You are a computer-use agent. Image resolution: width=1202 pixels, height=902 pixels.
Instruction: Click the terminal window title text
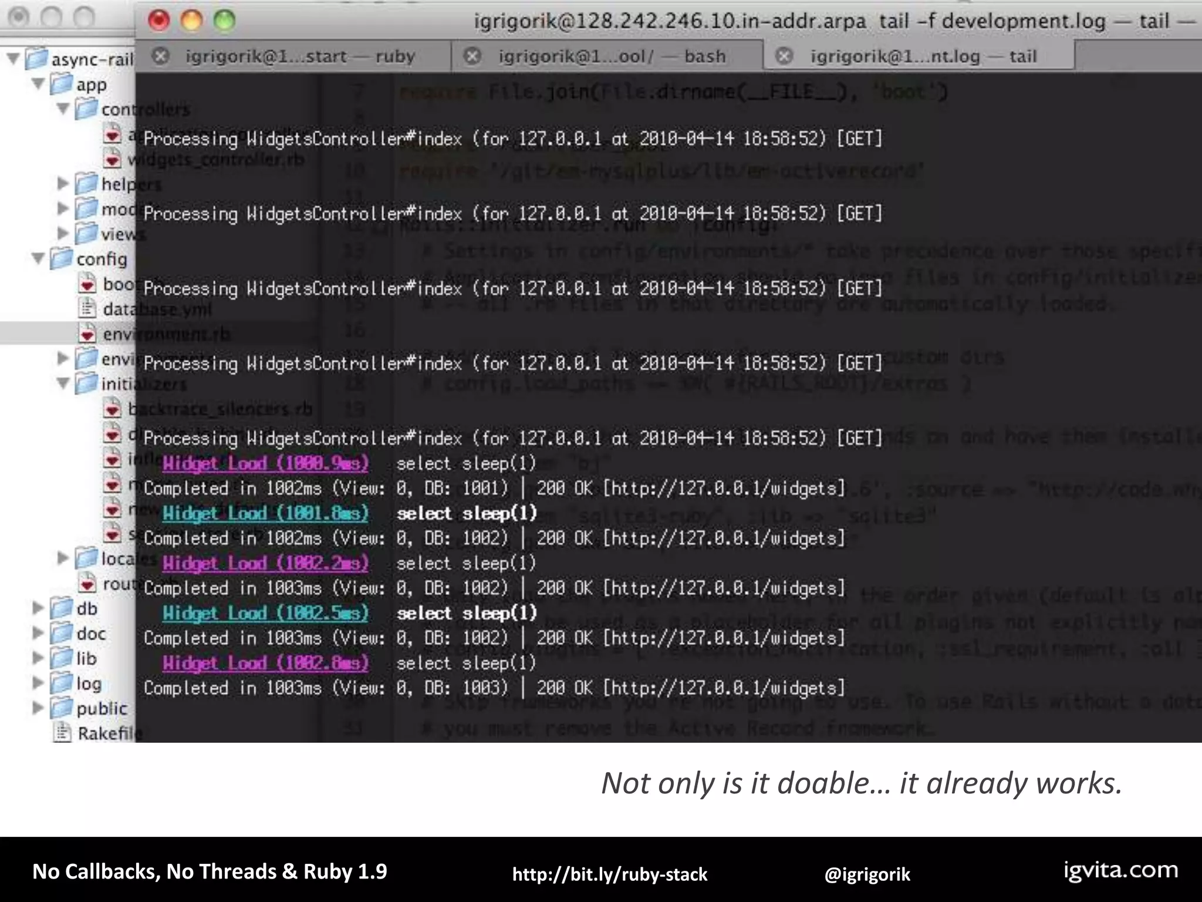(833, 21)
